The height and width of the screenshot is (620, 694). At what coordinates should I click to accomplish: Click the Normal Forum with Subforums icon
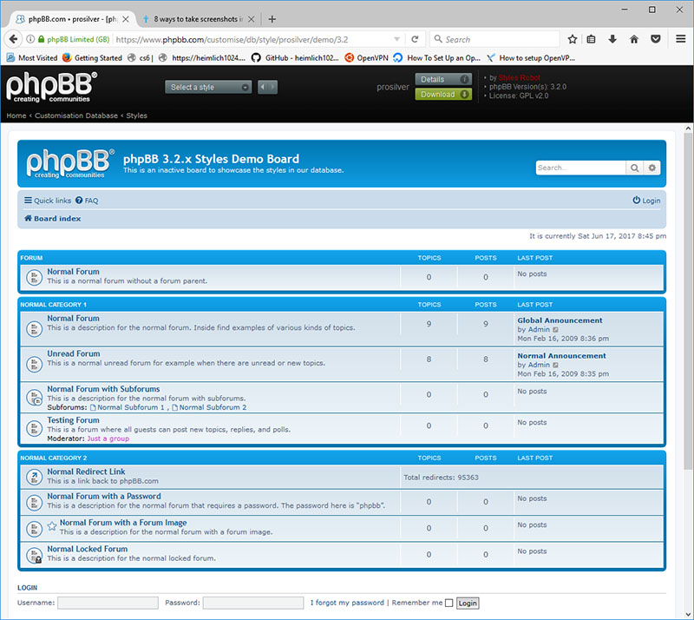click(34, 398)
